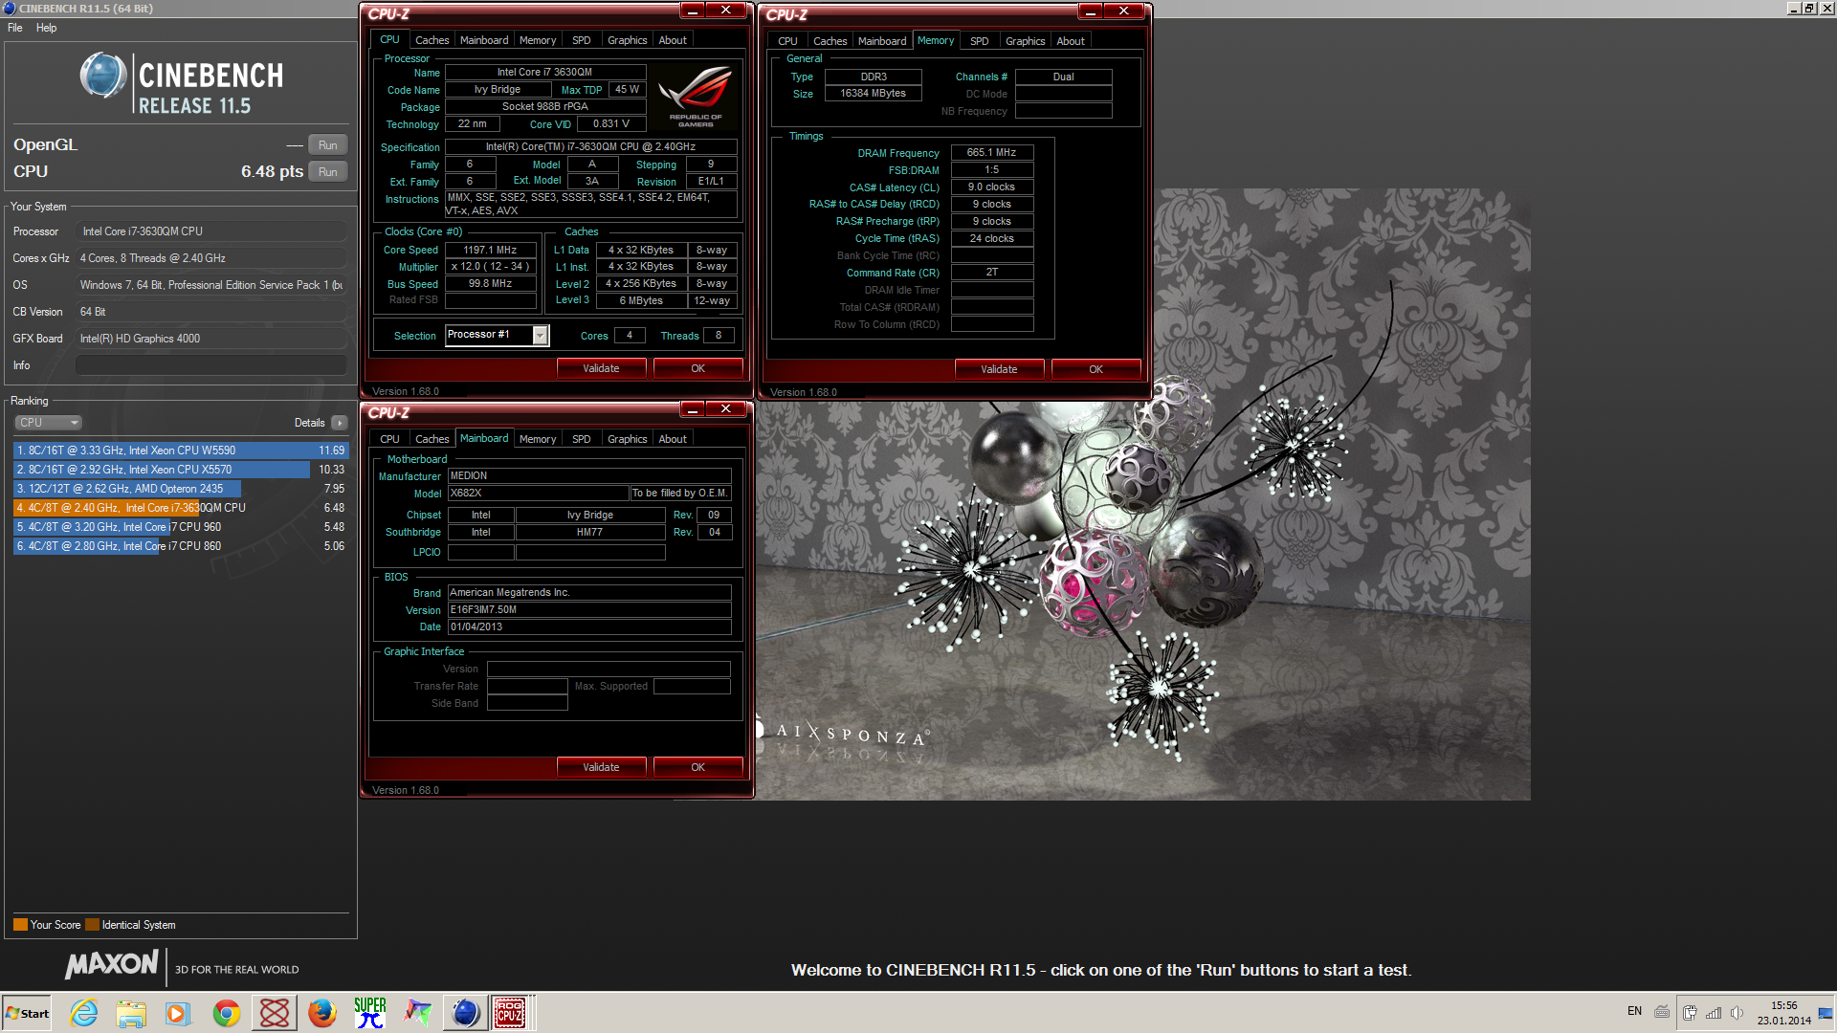Open Firefox from the taskbar
The image size is (1837, 1033).
tap(322, 1013)
